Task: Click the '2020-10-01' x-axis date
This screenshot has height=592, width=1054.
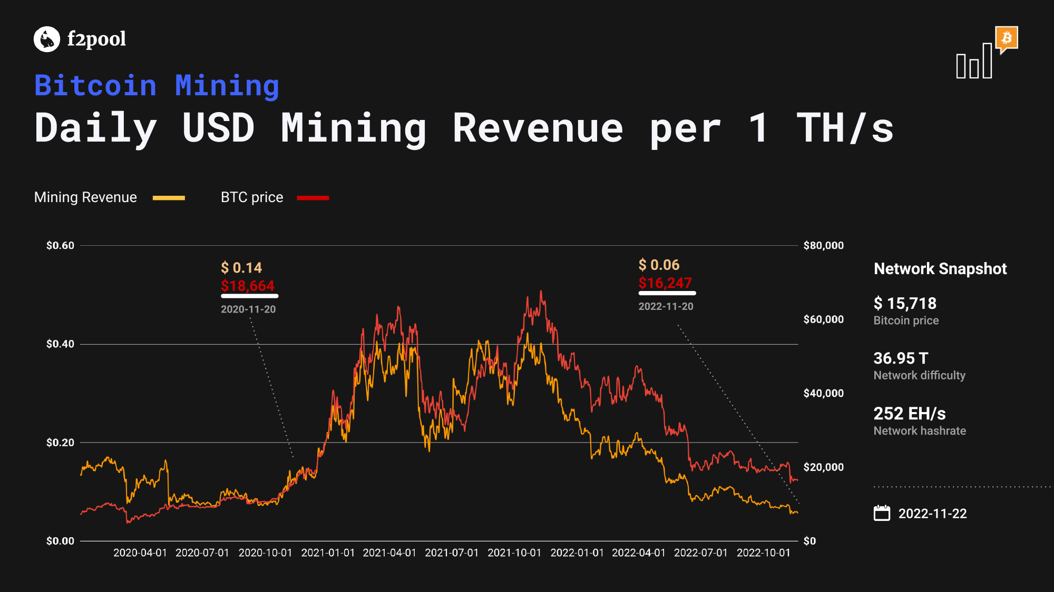Action: pos(265,553)
